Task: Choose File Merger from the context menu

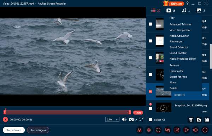Action: pyautogui.click(x=176, y=41)
